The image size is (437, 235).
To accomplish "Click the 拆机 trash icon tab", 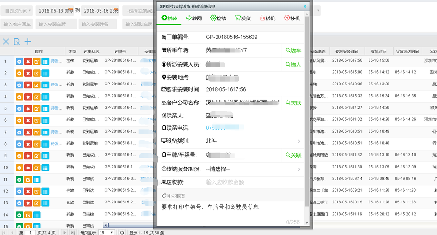I will [267, 18].
